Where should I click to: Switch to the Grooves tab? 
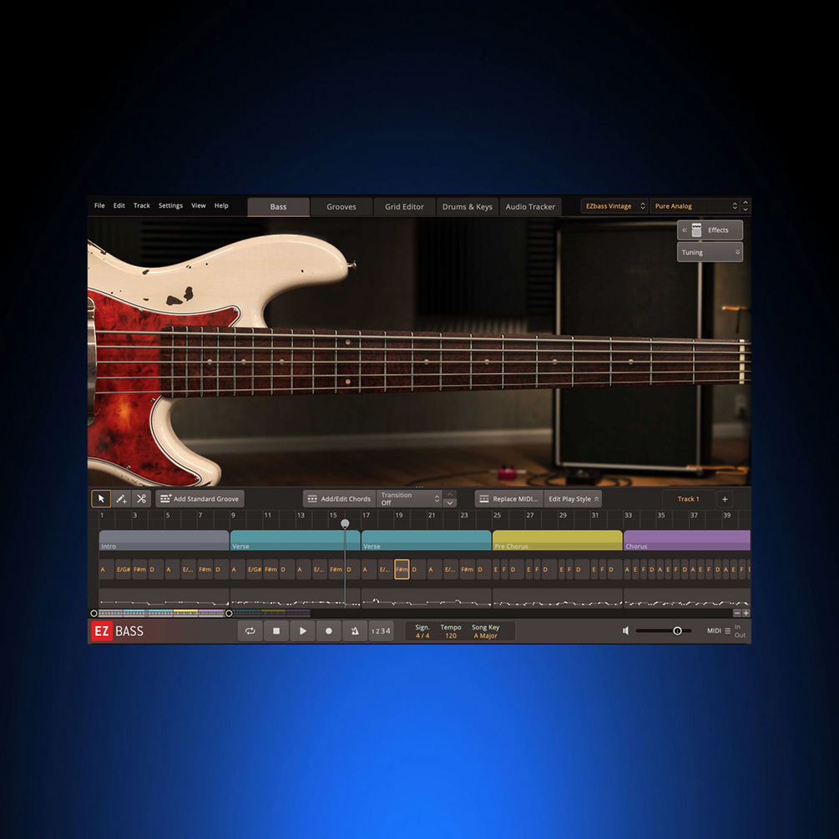pos(341,206)
